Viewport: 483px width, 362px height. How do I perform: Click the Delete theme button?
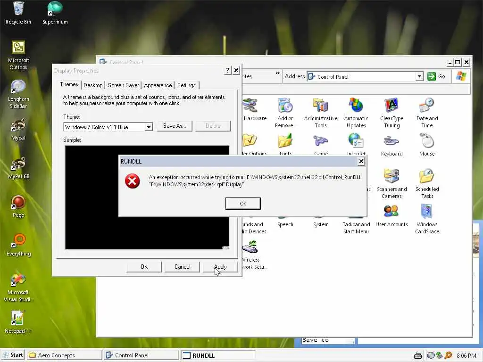(213, 125)
